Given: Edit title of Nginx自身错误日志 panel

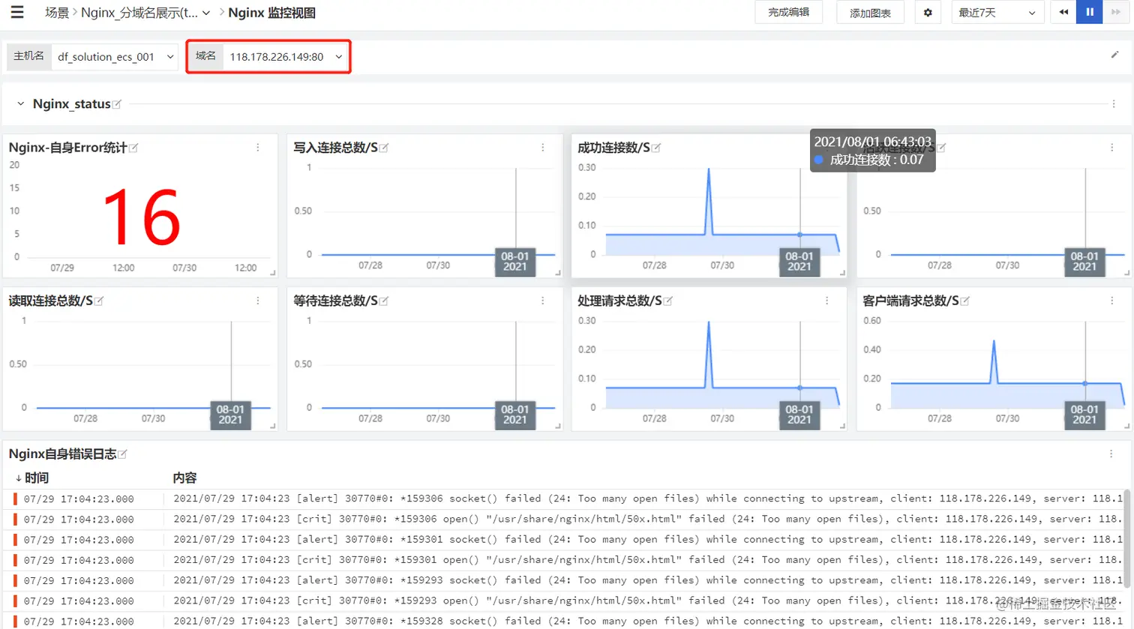Looking at the screenshot, I should 123,454.
